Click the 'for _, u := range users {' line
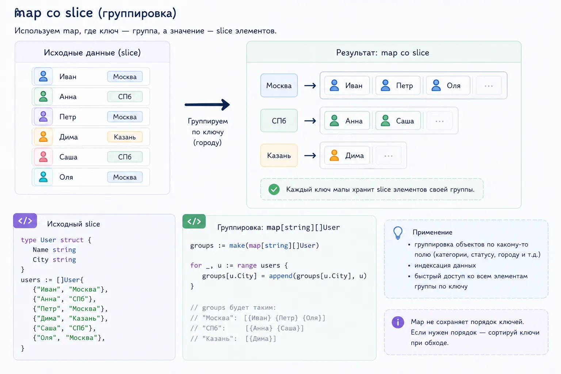 pos(239,265)
